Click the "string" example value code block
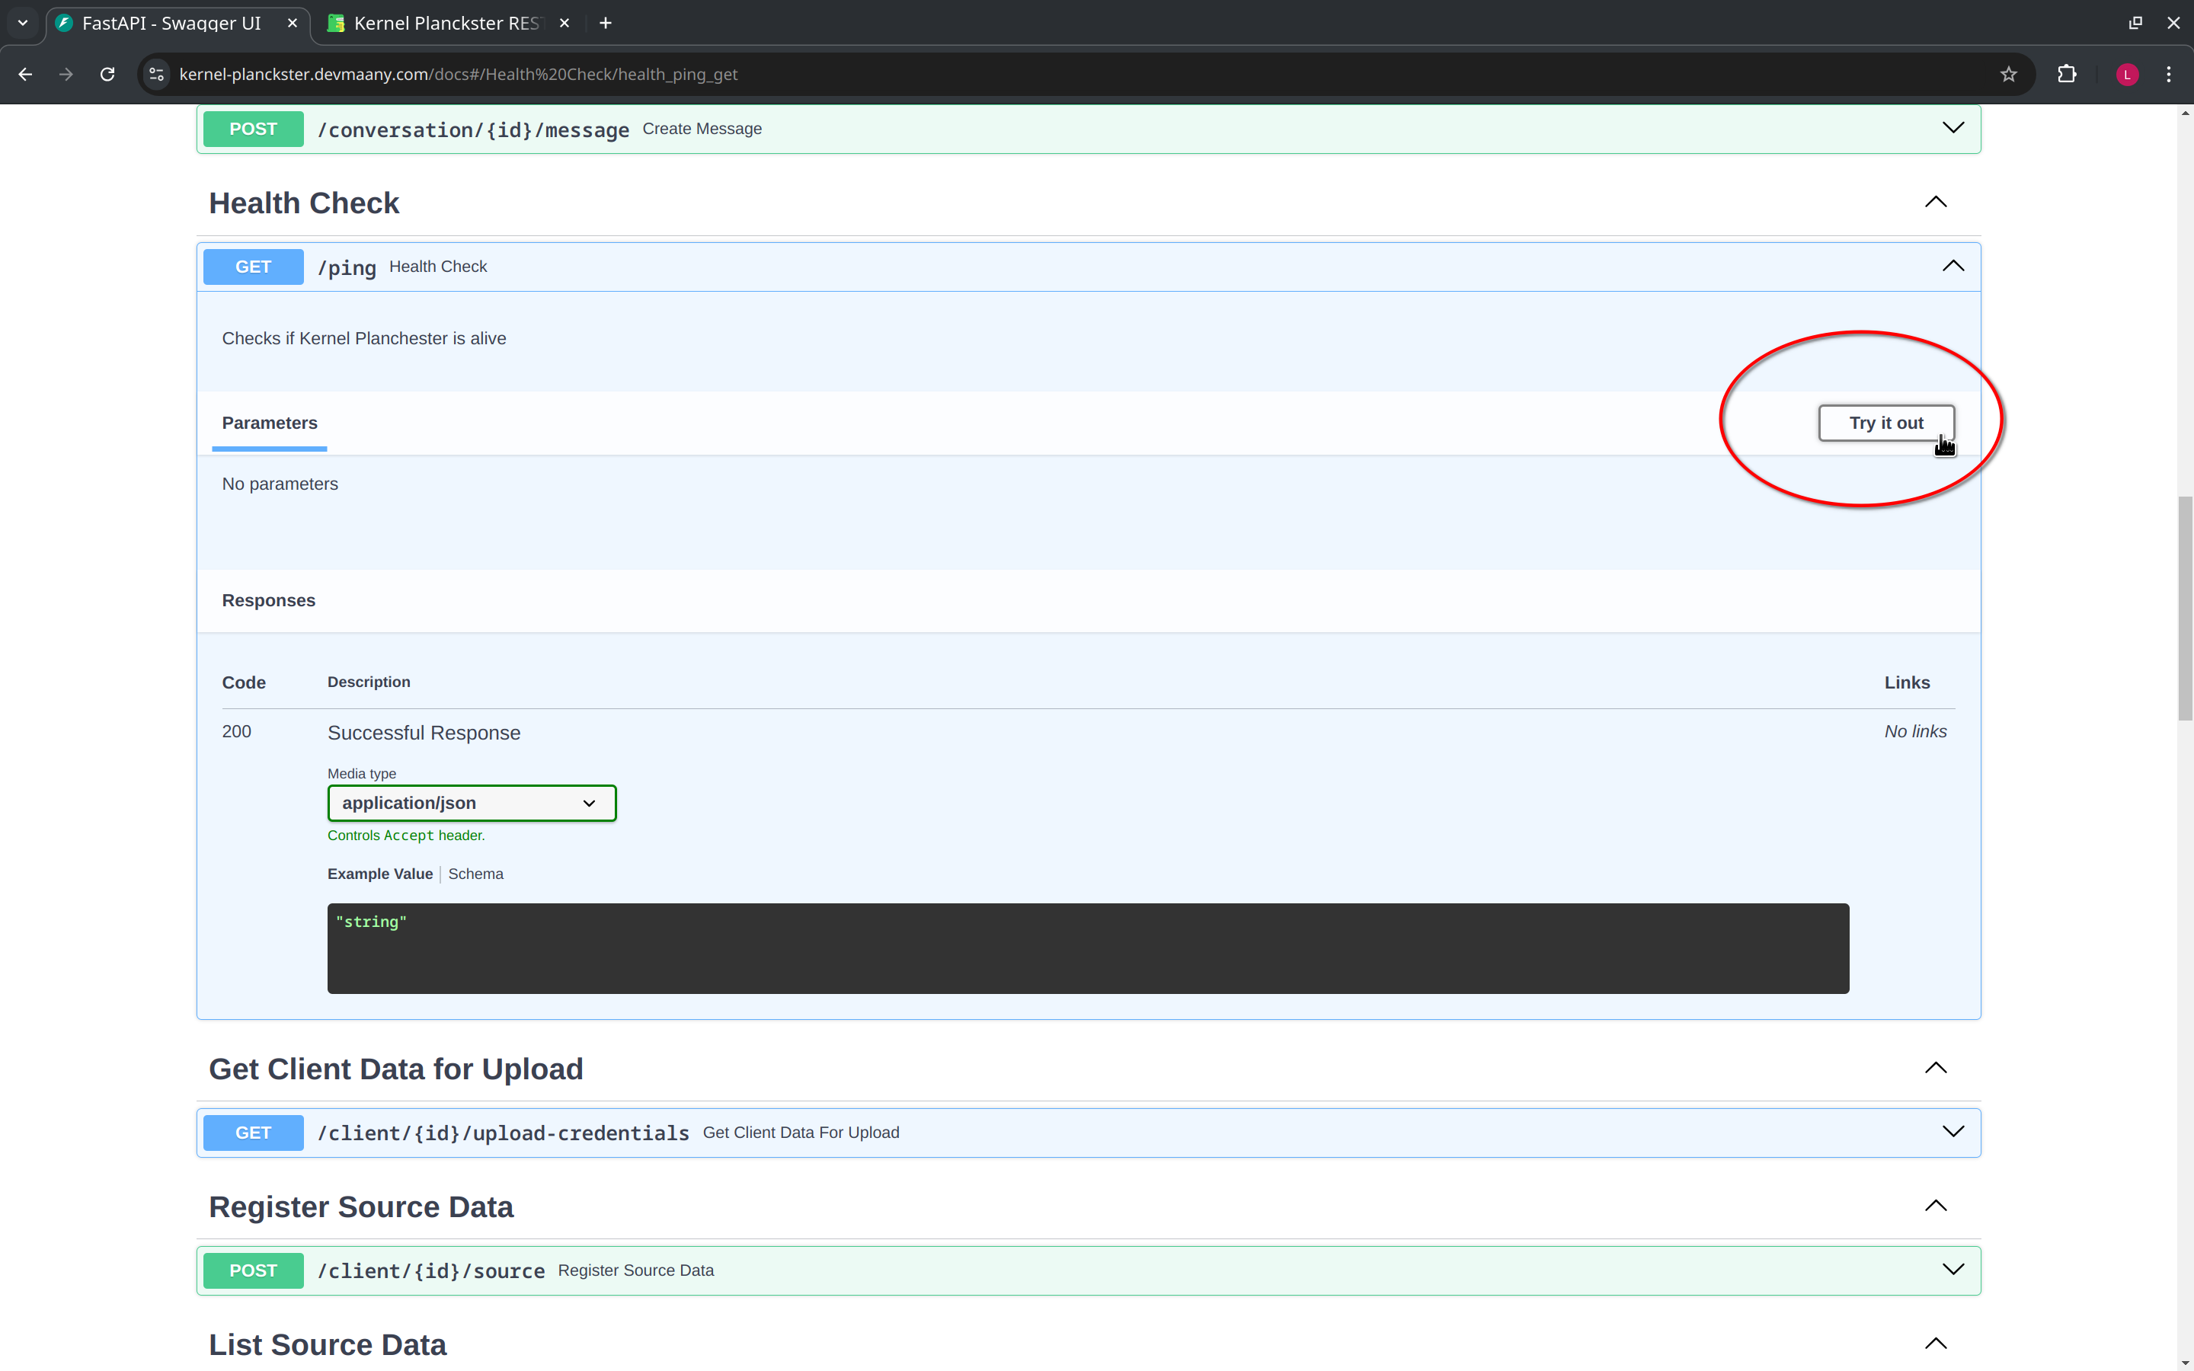 pos(1088,948)
